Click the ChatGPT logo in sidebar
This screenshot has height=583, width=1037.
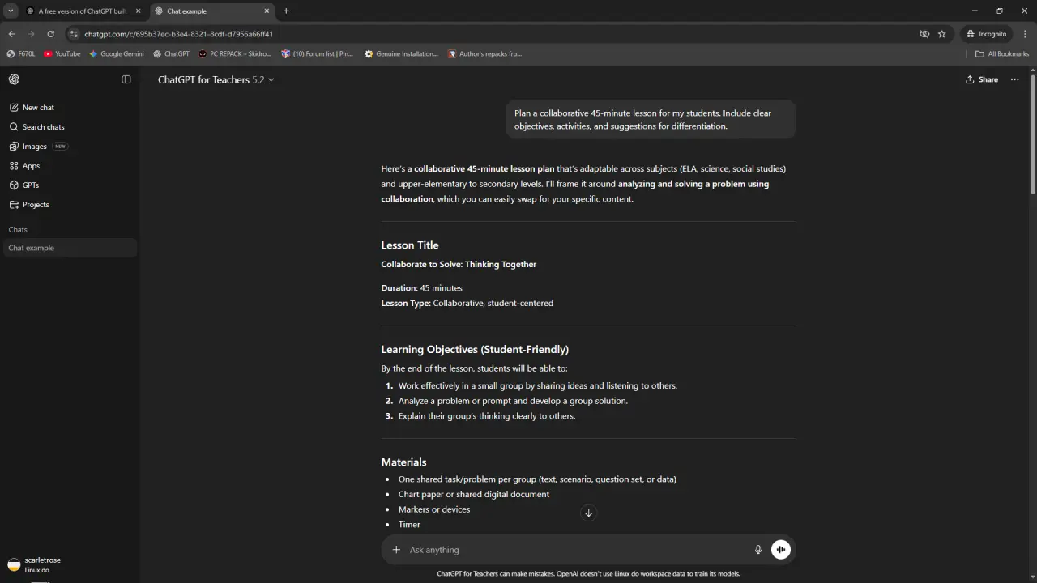tap(14, 79)
